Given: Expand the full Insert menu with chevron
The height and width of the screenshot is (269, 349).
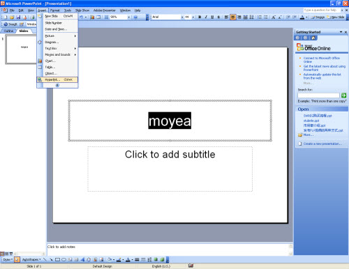Looking at the screenshot, I should click(x=57, y=85).
